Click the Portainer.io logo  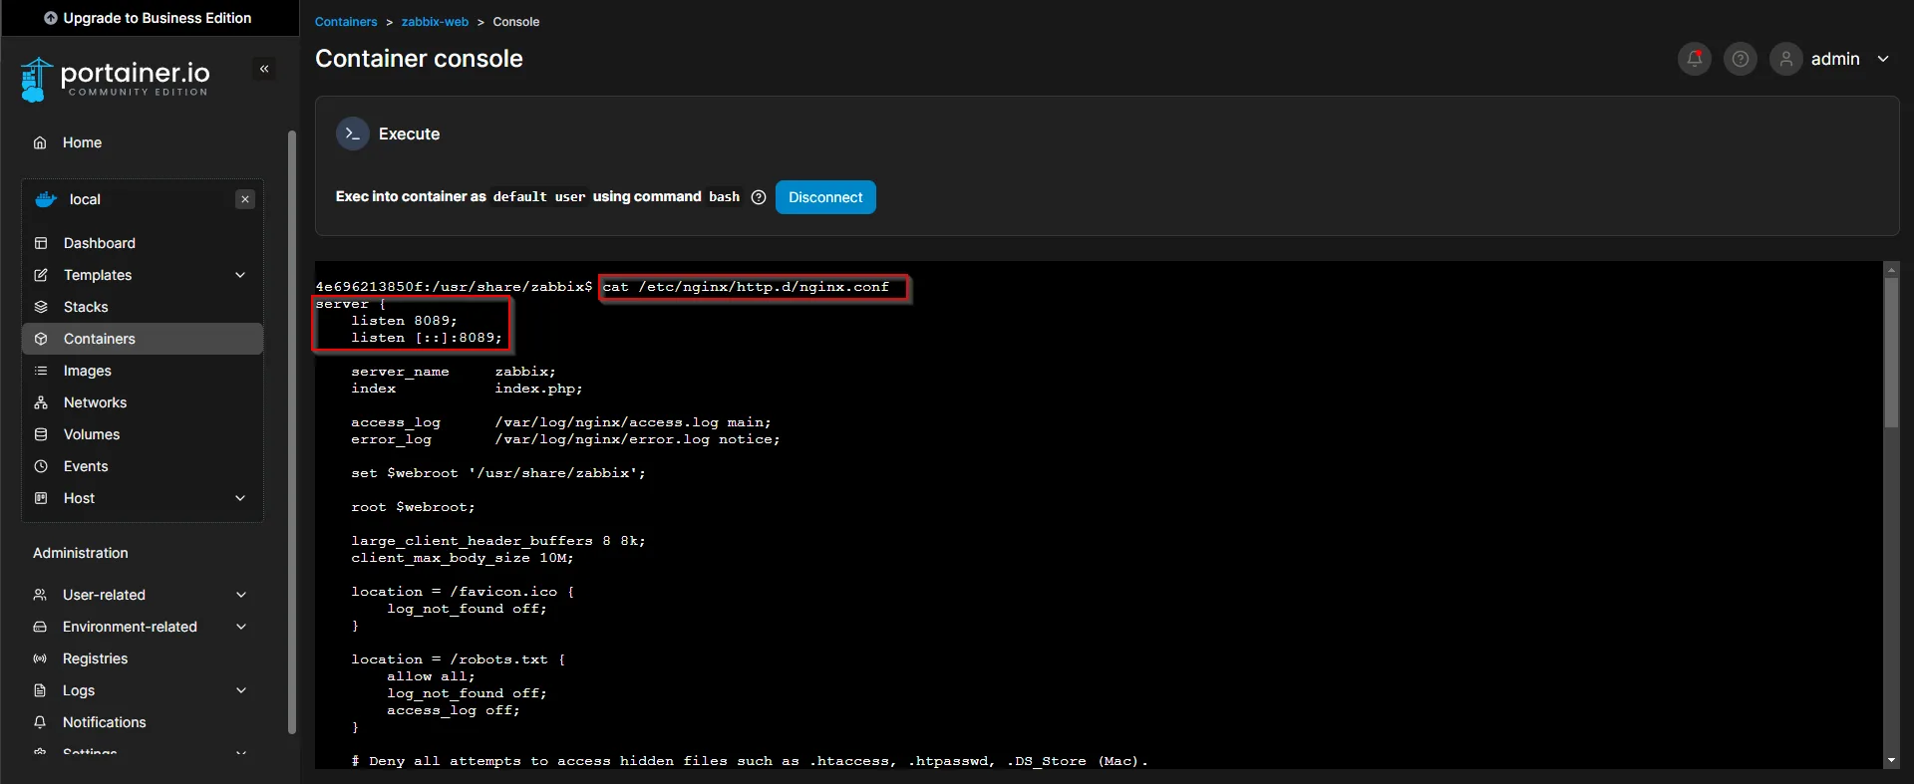pos(116,79)
